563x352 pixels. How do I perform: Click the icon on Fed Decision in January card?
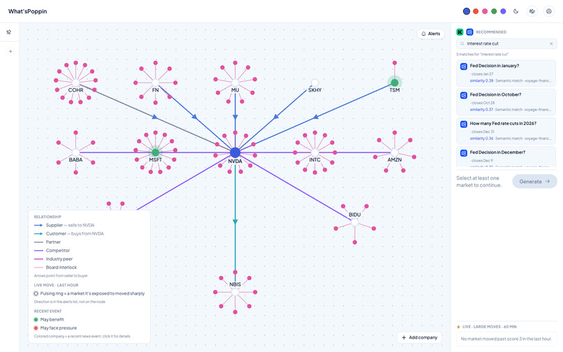click(464, 66)
